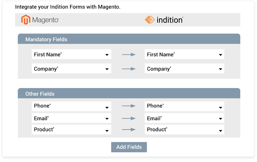The width and height of the screenshot is (257, 162).
Task: Click the arrow between Email fields
Action: [x=129, y=118]
